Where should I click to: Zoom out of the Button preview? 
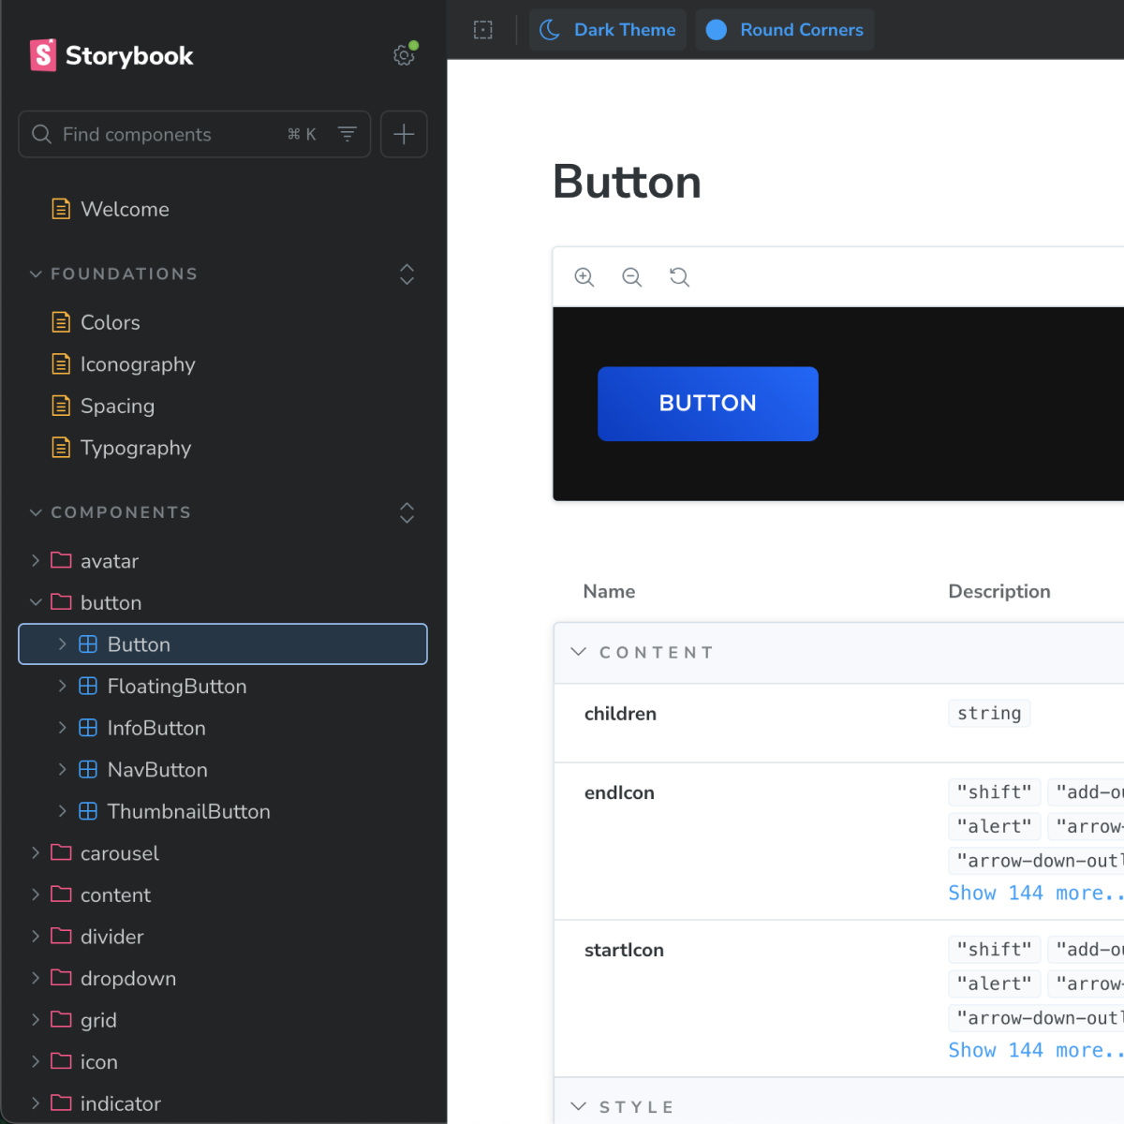point(631,276)
